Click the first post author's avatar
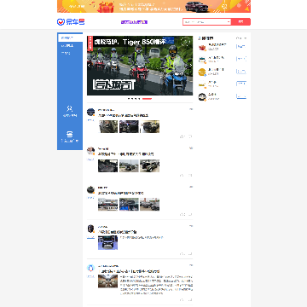This screenshot has height=307, width=307. (90, 112)
